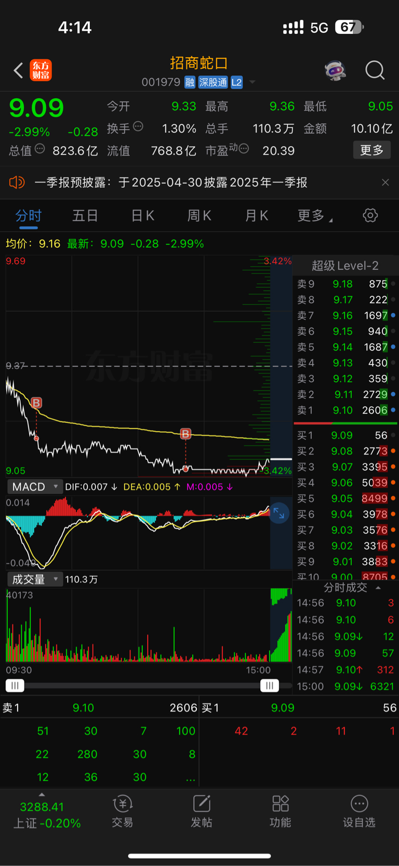
Task: Tap the stock name 招商蛇口
Action: click(199, 63)
